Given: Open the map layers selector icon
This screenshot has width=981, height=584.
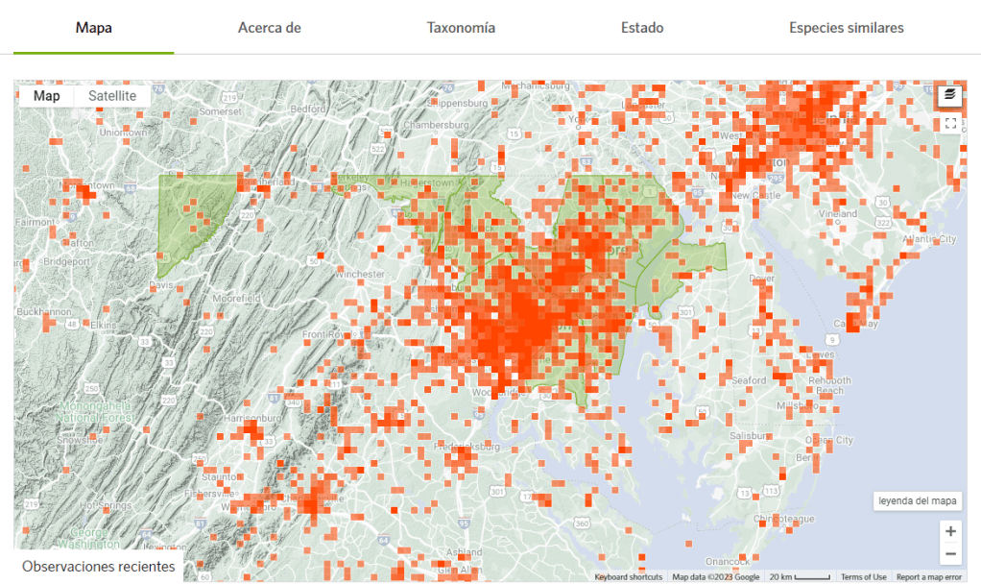Looking at the screenshot, I should pos(949,94).
